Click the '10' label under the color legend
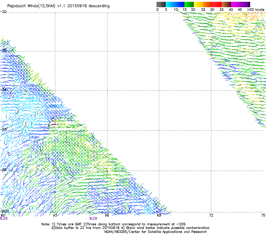This screenshot has height=234, width=266. (x=176, y=10)
